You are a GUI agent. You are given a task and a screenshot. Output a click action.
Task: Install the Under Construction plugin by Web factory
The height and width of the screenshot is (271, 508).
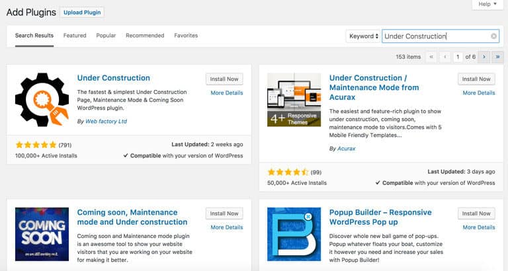tap(224, 79)
